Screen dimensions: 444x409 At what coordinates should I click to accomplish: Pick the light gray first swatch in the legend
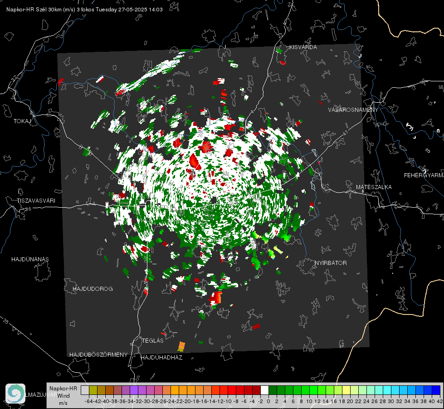tap(85, 390)
